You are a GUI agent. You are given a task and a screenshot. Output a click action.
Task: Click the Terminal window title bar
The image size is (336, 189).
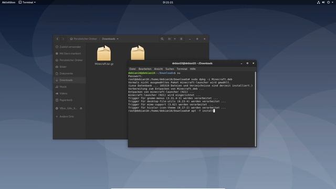[x=192, y=64]
